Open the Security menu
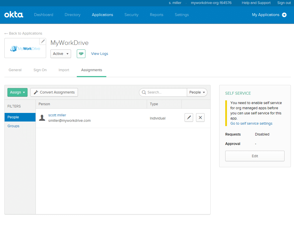This screenshot has width=294, height=225. pyautogui.click(x=132, y=15)
